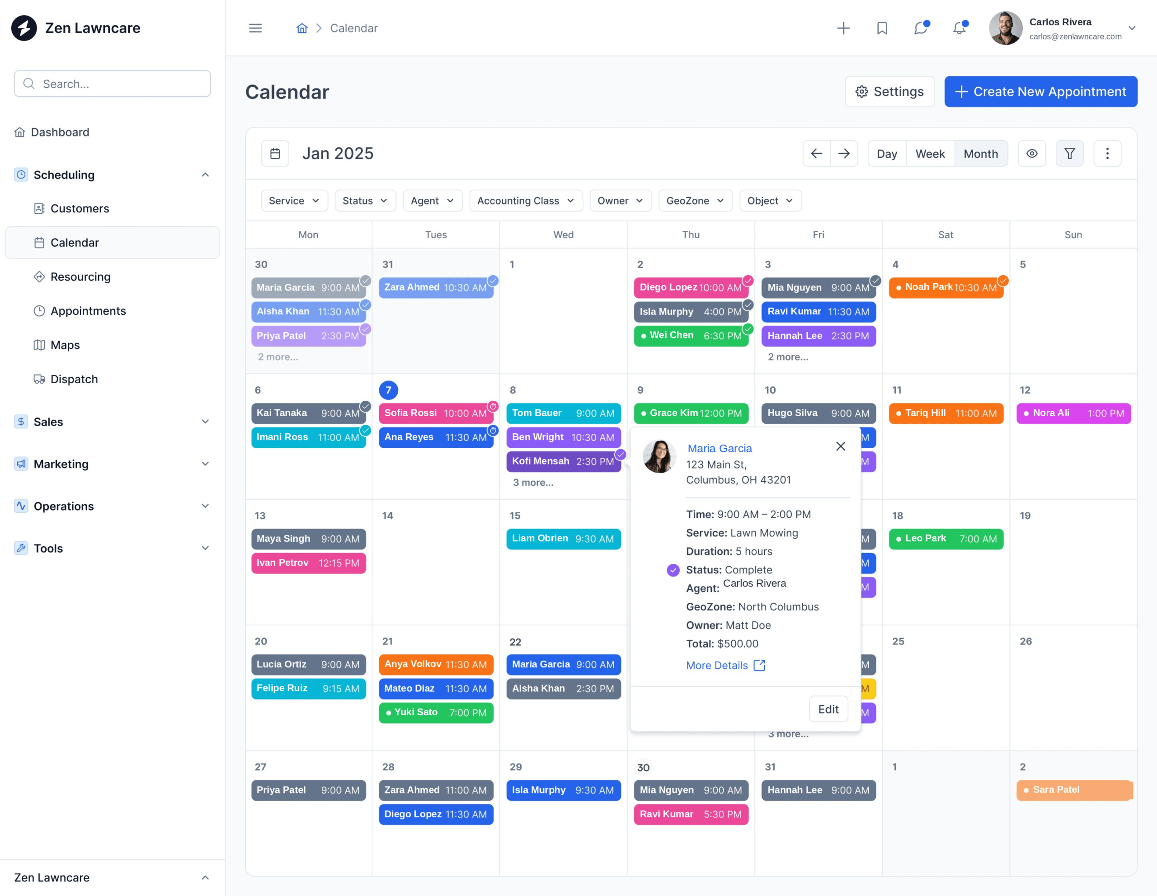Switch to Week view
1157x896 pixels.
930,154
